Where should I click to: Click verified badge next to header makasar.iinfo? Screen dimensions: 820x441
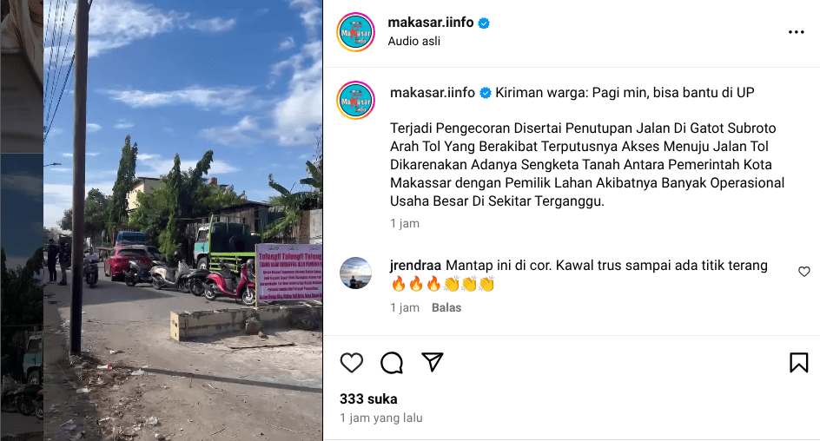(x=484, y=23)
